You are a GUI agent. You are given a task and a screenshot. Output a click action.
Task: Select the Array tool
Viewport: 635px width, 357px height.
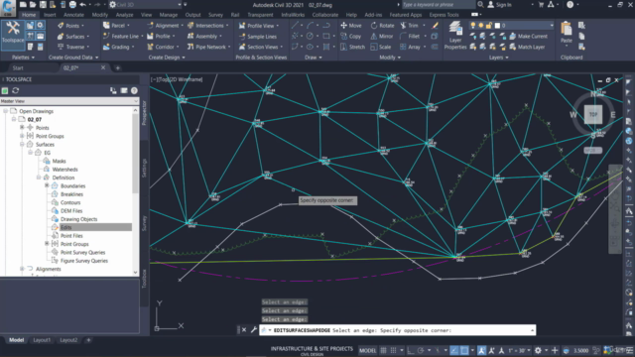coord(410,47)
